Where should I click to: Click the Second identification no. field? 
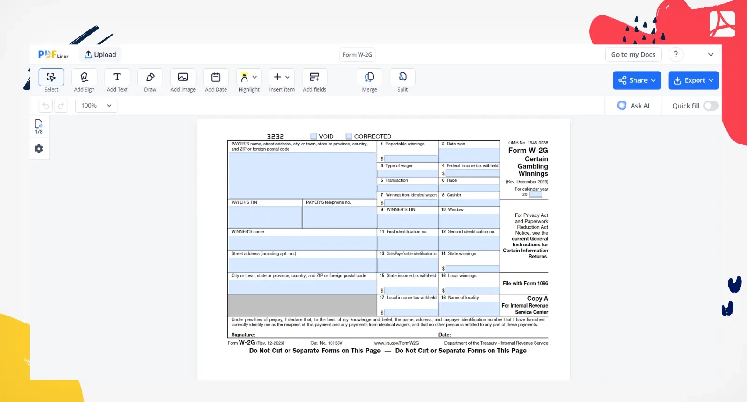[x=469, y=243]
